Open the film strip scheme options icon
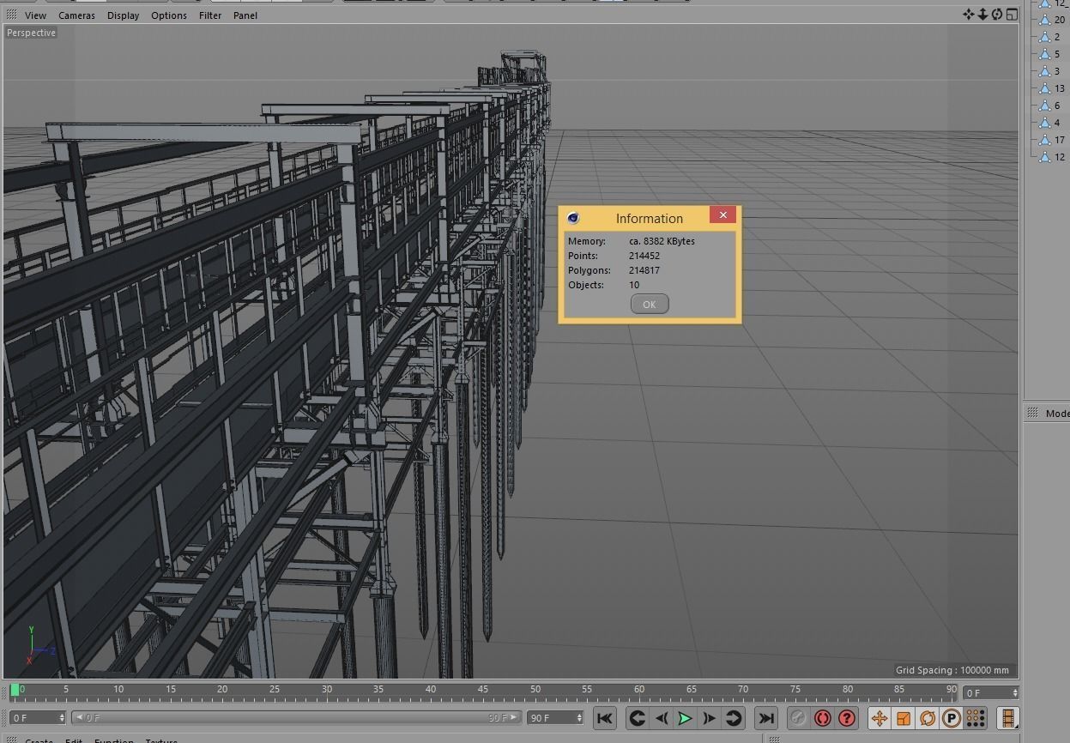The width and height of the screenshot is (1070, 743). [1008, 718]
